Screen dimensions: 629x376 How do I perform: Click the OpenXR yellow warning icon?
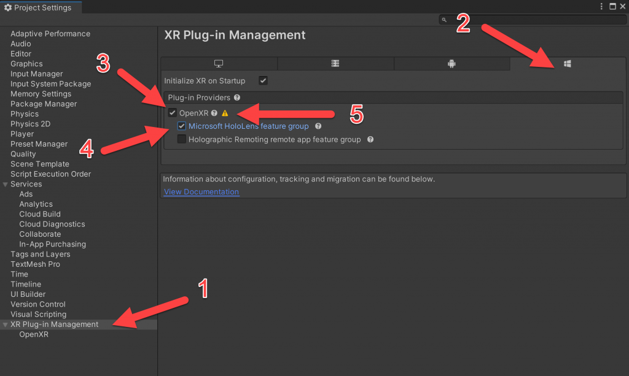[x=225, y=113]
